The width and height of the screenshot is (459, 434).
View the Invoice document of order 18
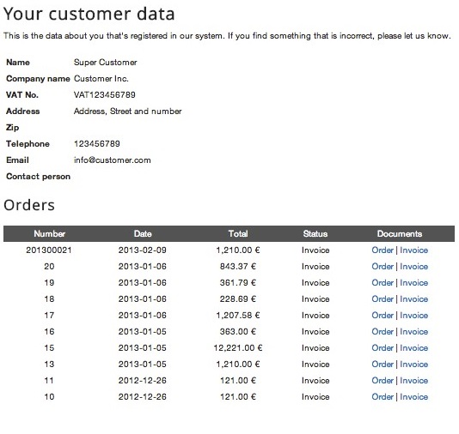point(414,299)
